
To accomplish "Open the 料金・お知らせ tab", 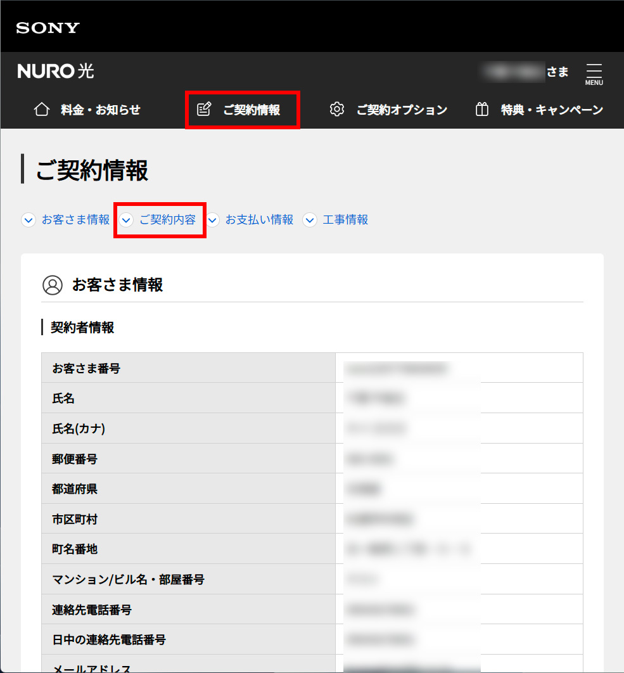I will pyautogui.click(x=87, y=110).
